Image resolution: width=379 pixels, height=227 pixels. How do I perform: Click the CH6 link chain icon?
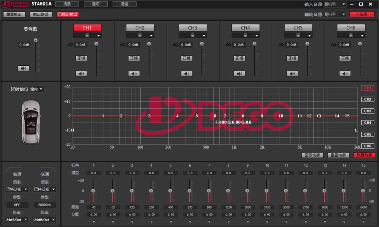tap(333, 45)
